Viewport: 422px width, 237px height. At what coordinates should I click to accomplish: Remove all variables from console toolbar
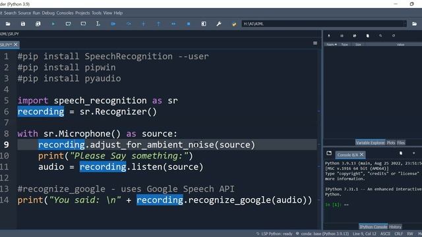(x=401, y=153)
